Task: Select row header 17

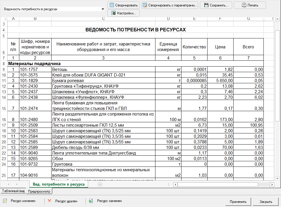Action: pyautogui.click(x=4, y=125)
